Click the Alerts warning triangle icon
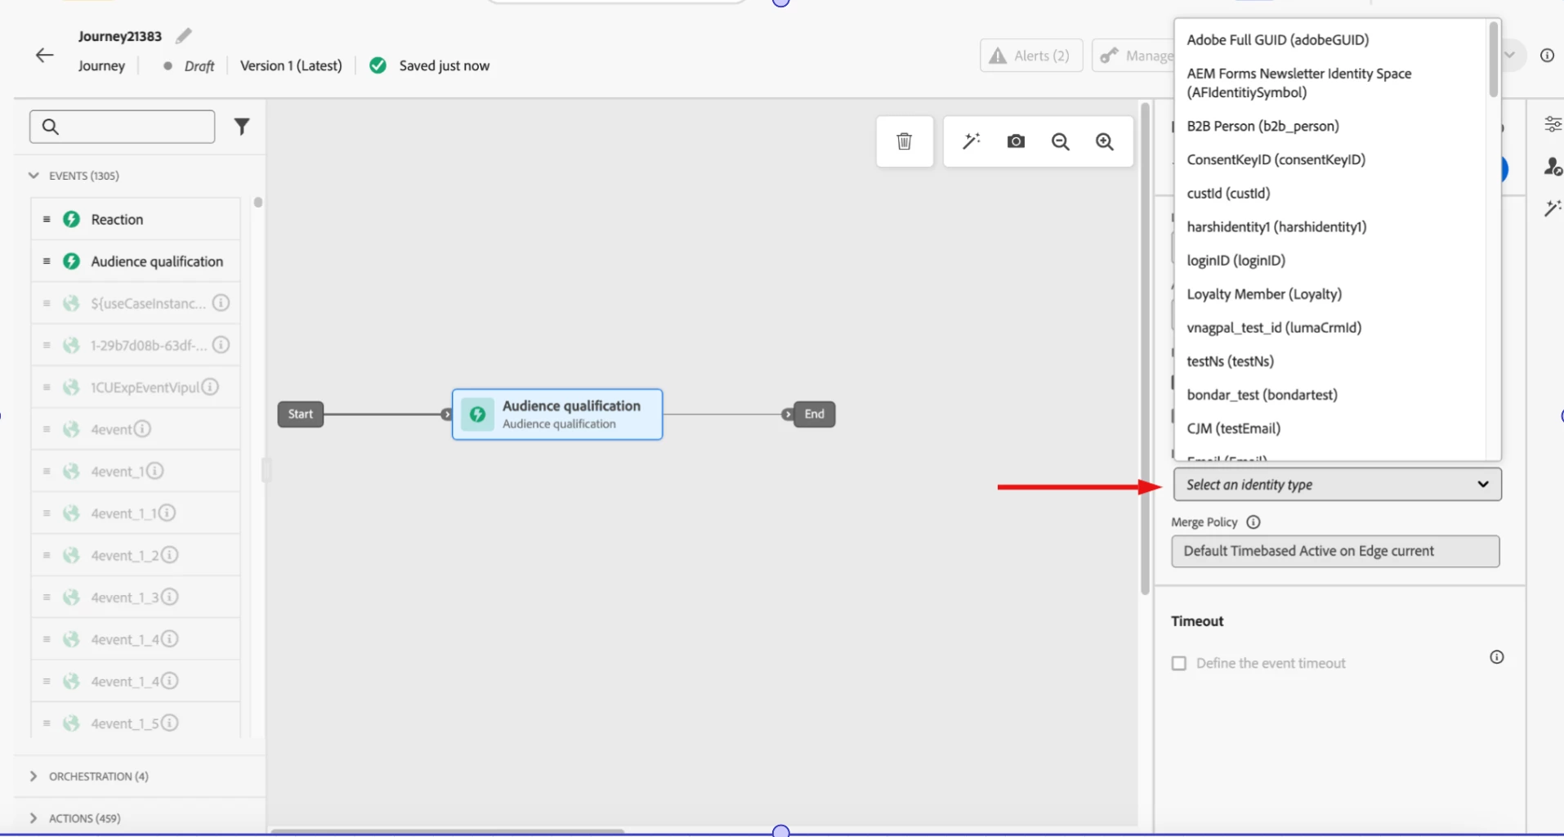1564x837 pixels. click(998, 56)
